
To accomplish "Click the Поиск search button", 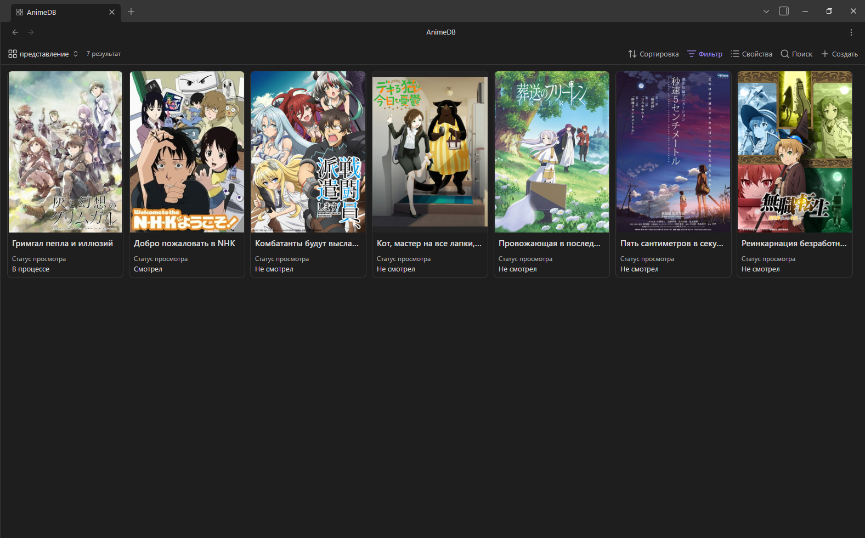I will click(796, 54).
